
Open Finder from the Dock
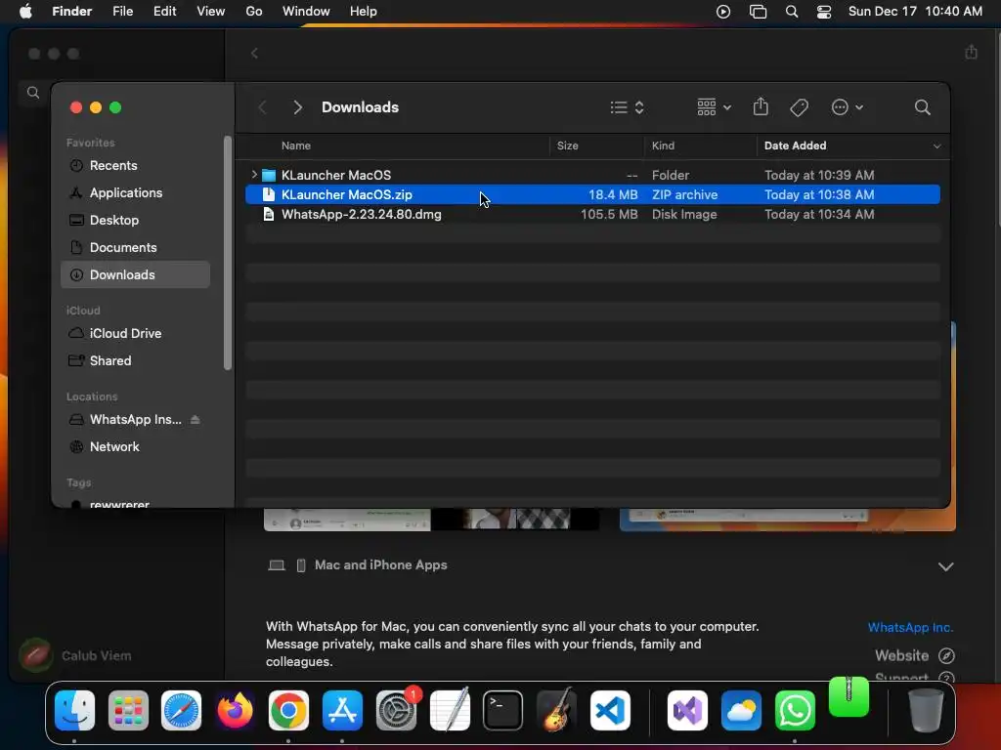[74, 711]
